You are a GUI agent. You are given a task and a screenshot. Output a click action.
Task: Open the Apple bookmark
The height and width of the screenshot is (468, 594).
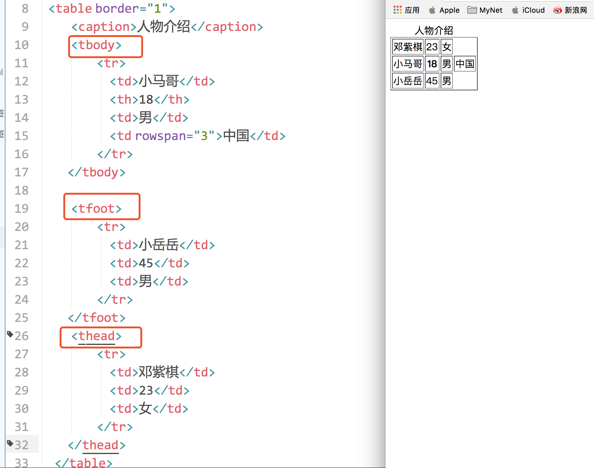[x=444, y=10]
